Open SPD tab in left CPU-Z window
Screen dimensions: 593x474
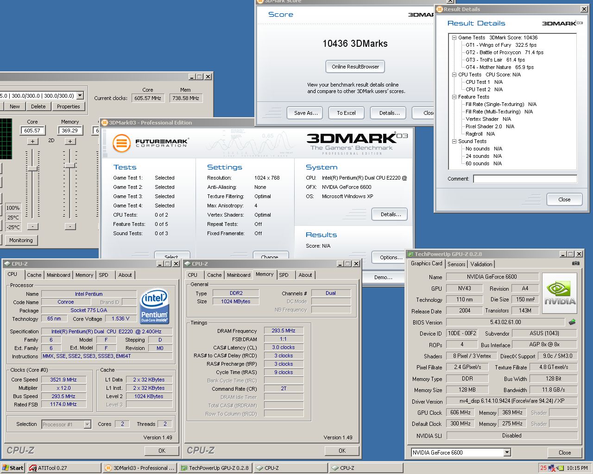click(x=104, y=275)
